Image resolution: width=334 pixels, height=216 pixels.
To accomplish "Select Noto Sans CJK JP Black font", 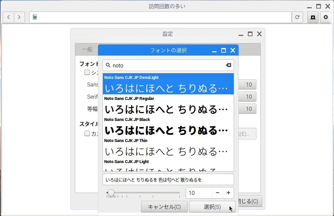I will [168, 126].
